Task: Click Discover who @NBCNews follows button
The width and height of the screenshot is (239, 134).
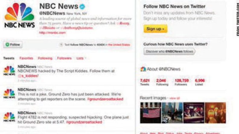Action: click(x=169, y=51)
